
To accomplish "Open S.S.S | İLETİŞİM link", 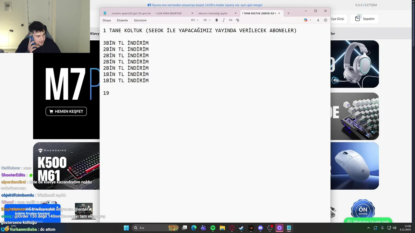I will point(366,5).
